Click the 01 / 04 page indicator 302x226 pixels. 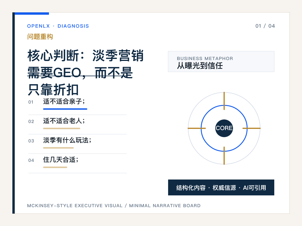tap(265, 26)
